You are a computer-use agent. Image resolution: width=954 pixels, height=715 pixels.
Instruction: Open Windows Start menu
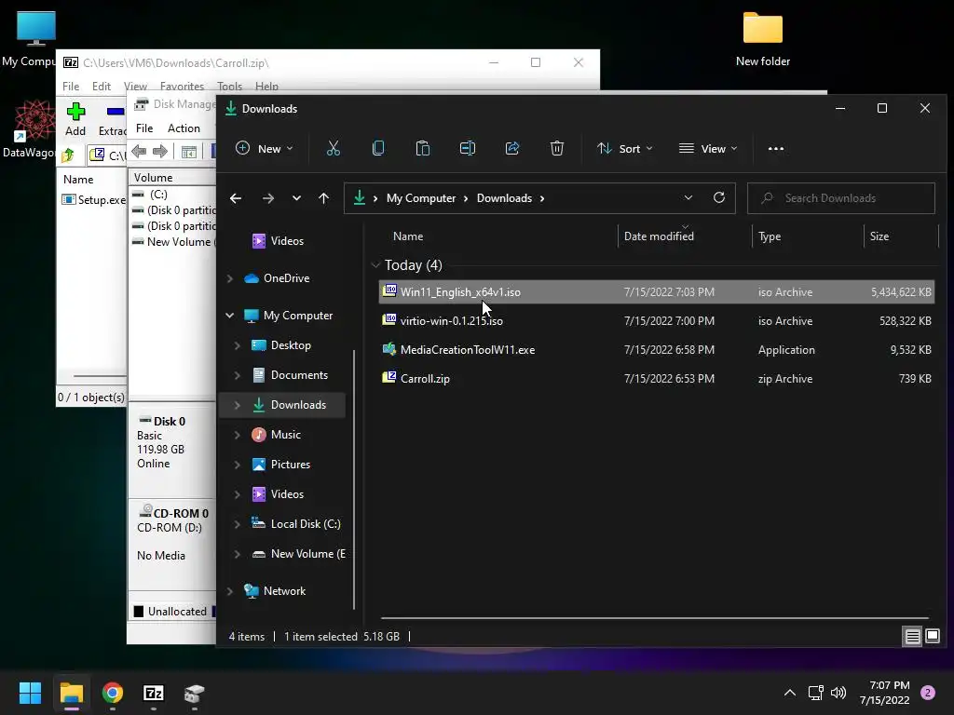pyautogui.click(x=31, y=693)
